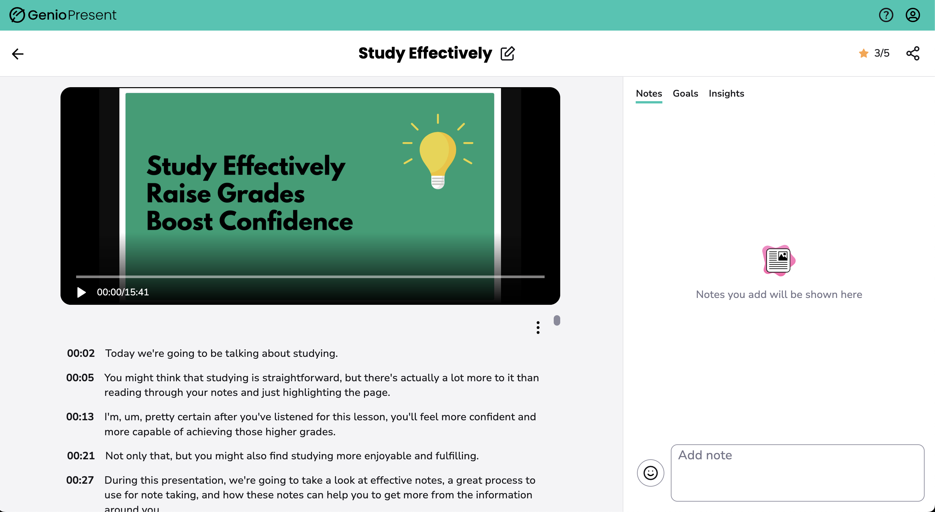Image resolution: width=935 pixels, height=512 pixels.
Task: Click inside the Add note field
Action: tap(797, 472)
